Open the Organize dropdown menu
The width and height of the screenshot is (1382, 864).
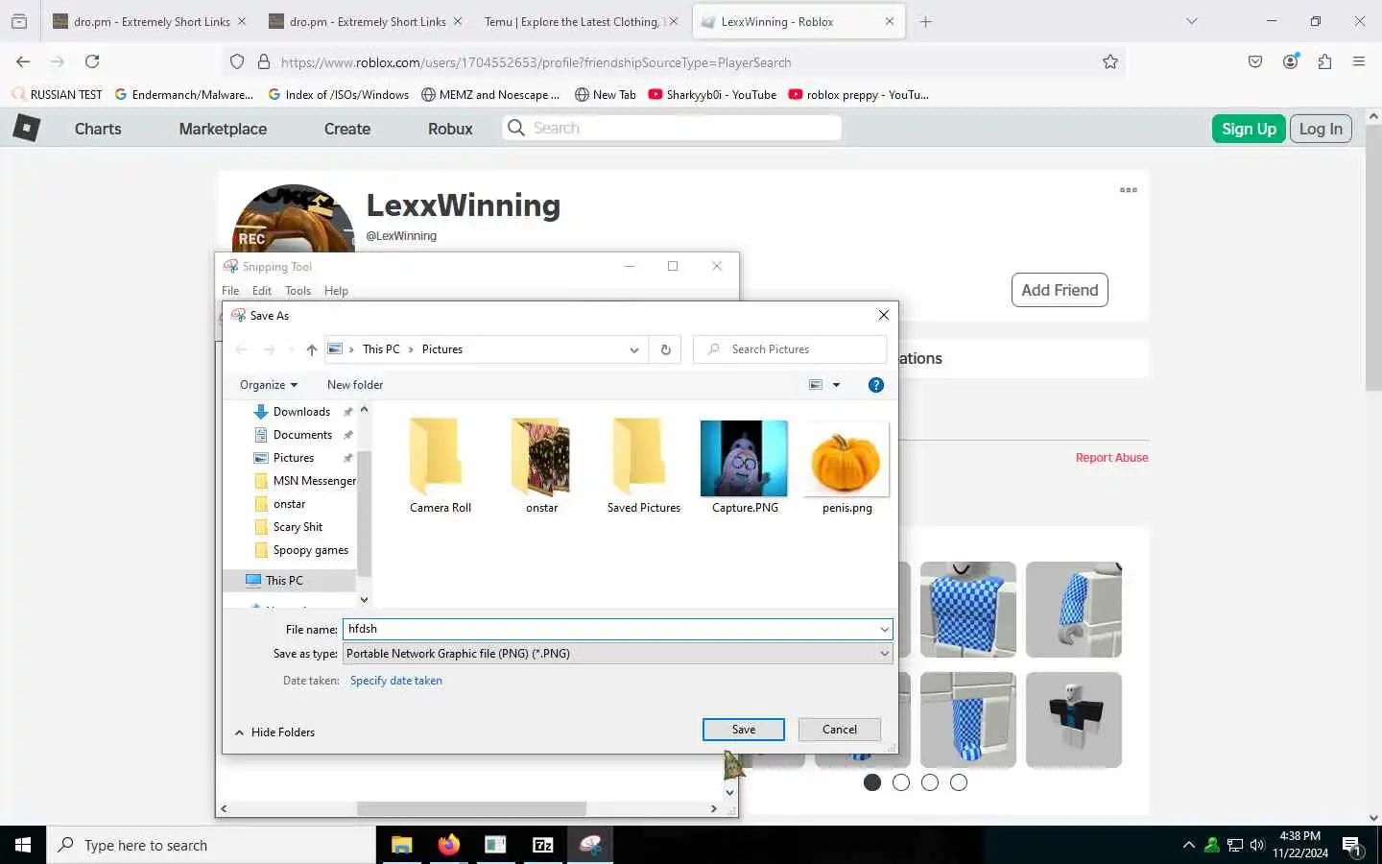[x=269, y=385]
